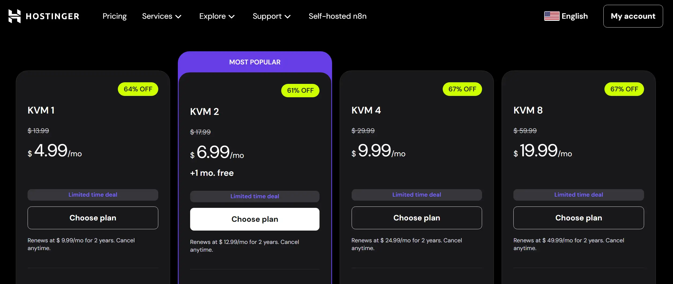The width and height of the screenshot is (673, 284).
Task: Choose the KVM 1 plan
Action: click(93, 218)
